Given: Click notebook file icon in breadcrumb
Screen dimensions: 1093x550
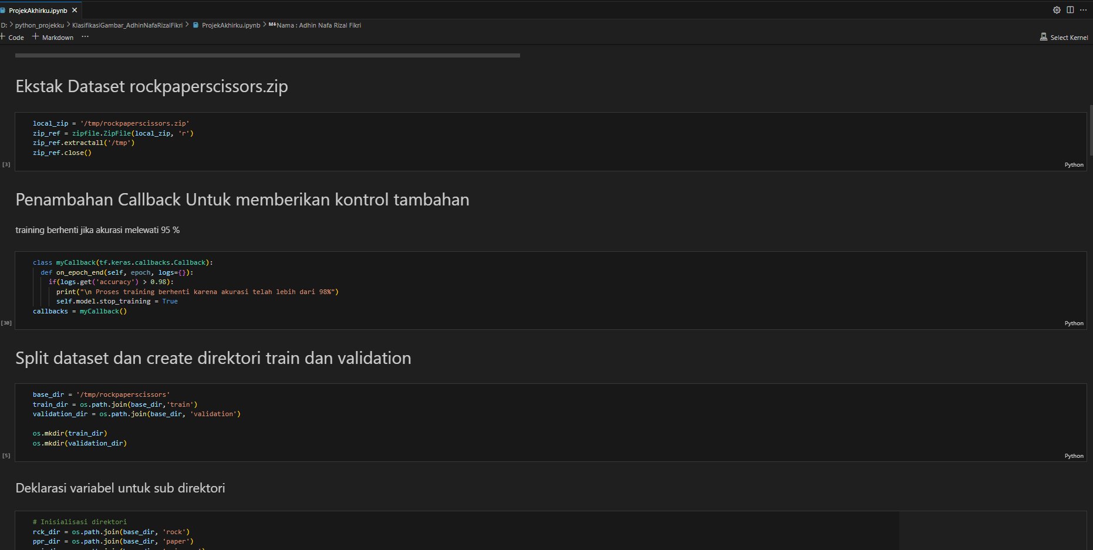Looking at the screenshot, I should [196, 25].
